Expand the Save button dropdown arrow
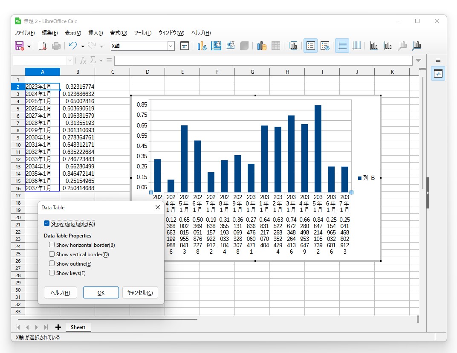 pos(29,46)
